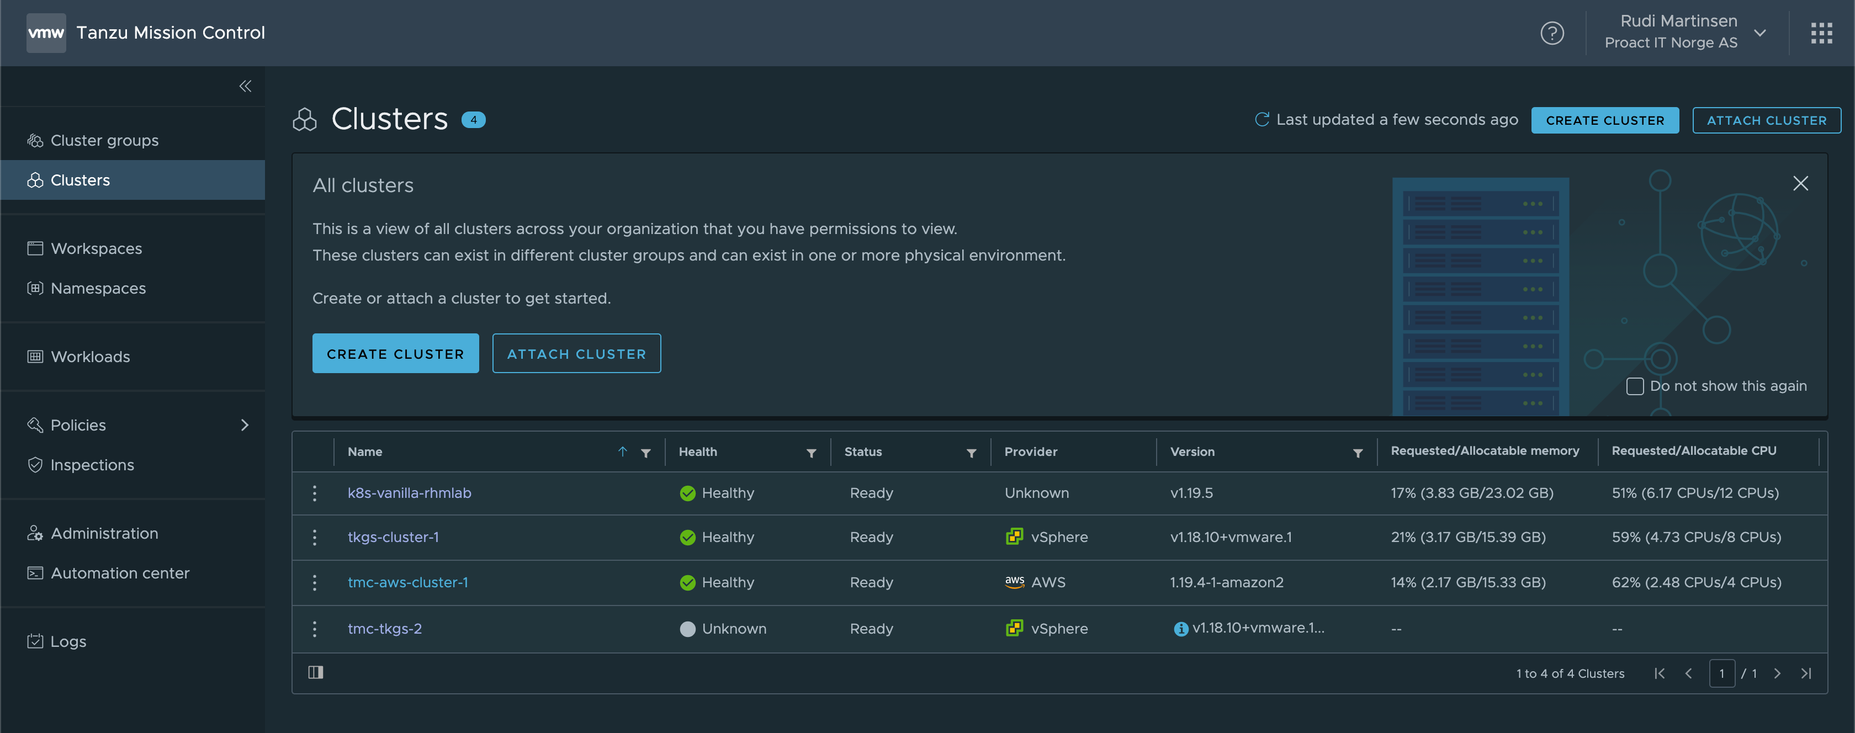Click the AWS provider icon for tmc-aws-cluster-1
Image resolution: width=1855 pixels, height=733 pixels.
click(x=1015, y=582)
